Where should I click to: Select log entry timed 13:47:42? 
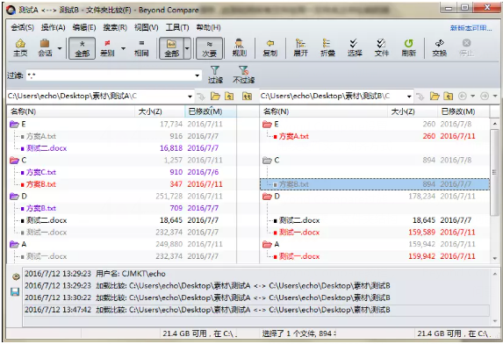point(256,310)
